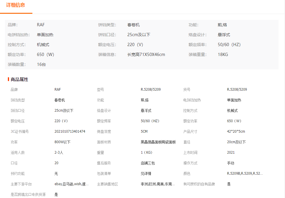Click the 适用人数 value 2-3人
Screen dimensions: 285x198
click(59, 153)
